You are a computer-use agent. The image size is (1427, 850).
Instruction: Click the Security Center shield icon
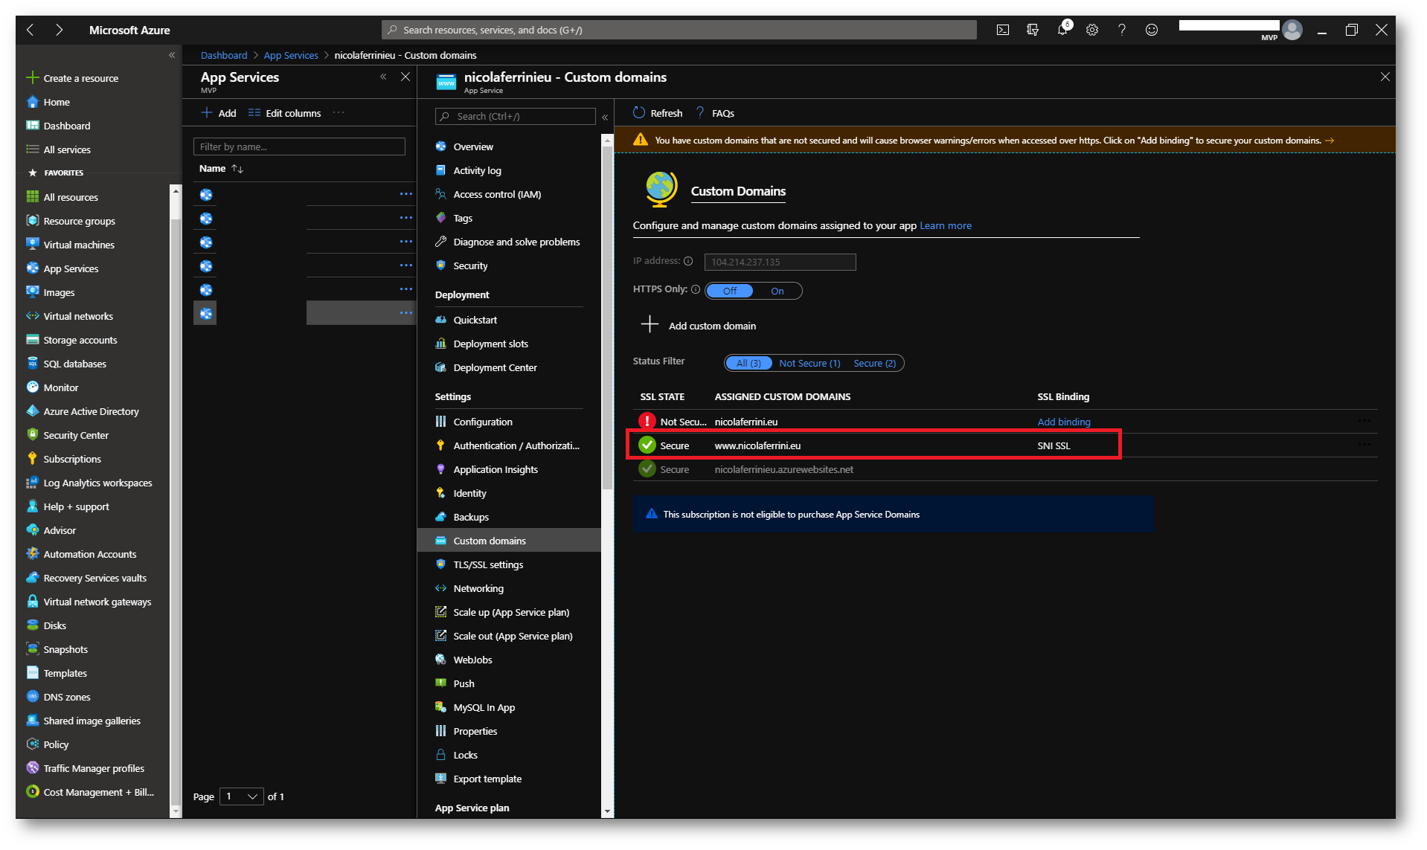[x=32, y=435]
